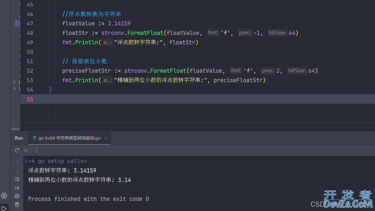Open the Run toolbar more options menu

tap(36, 150)
